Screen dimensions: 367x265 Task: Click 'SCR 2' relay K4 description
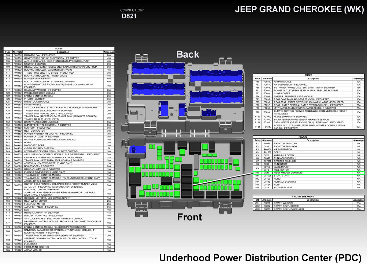pyautogui.click(x=277, y=152)
